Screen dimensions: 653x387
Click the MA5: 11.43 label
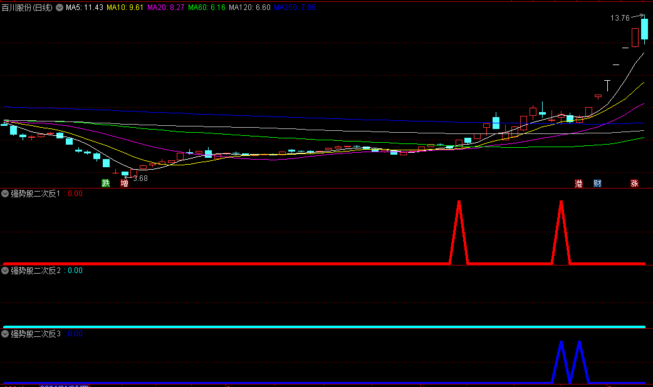(x=85, y=8)
